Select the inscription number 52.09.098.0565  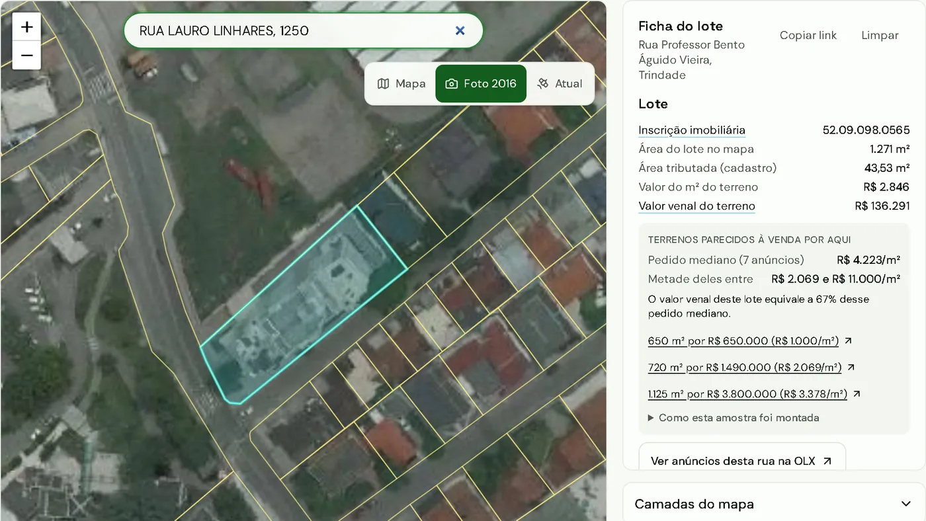(866, 130)
